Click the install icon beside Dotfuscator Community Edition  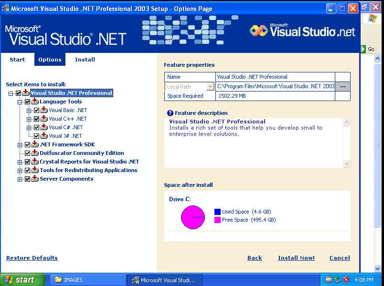click(35, 153)
